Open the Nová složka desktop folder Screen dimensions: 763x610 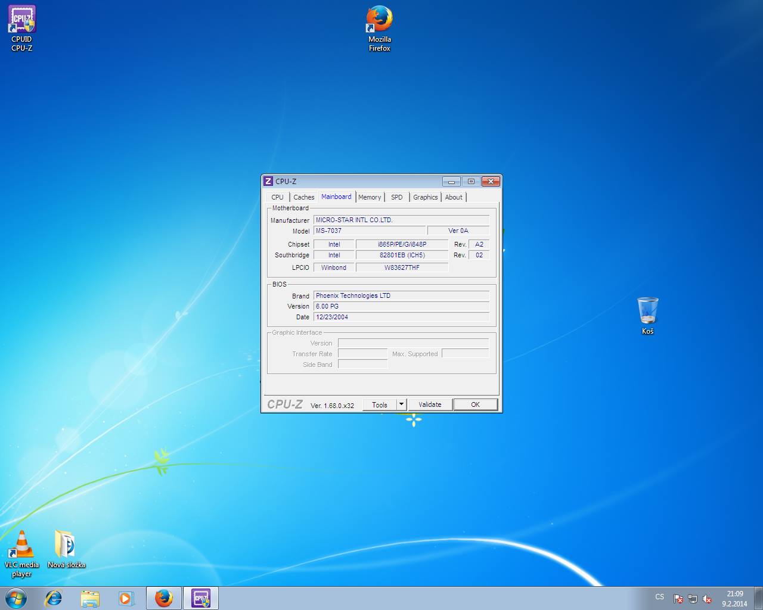(x=66, y=549)
